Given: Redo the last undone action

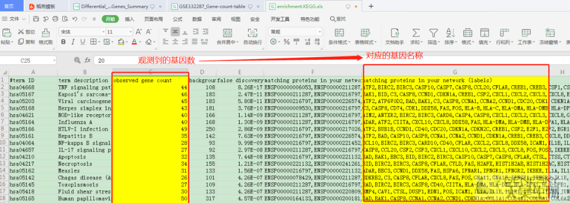Looking at the screenshot, I should [84, 19].
